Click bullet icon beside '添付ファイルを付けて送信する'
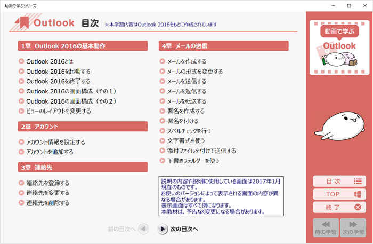The width and height of the screenshot is (373, 244). [162, 151]
